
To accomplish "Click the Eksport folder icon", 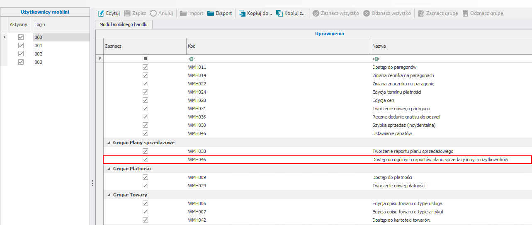I will click(x=211, y=13).
